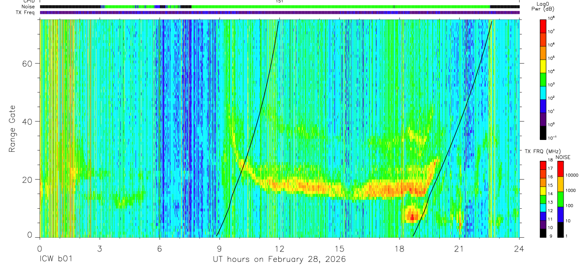584x269 pixels.
Task: Click the red segment of the NOISE colorbar
Action: 561,169
